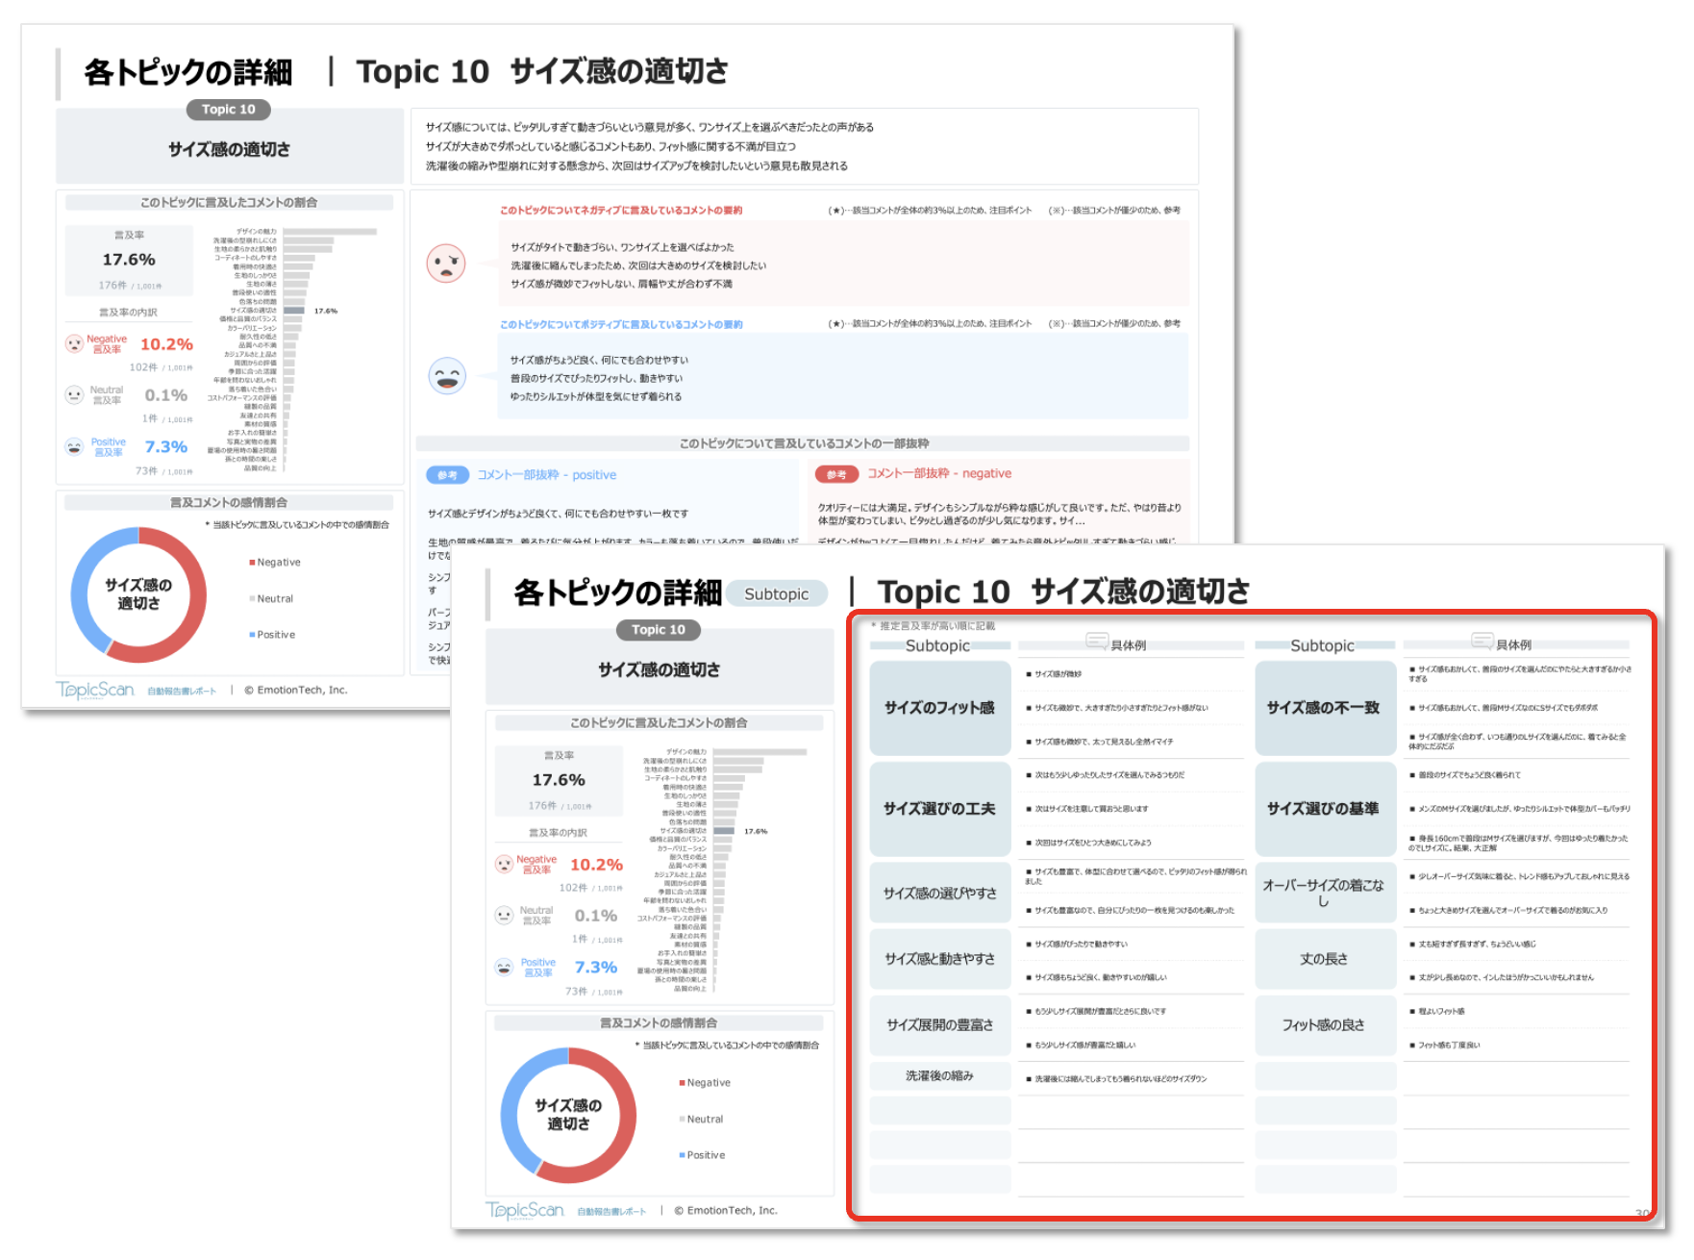Click the speech bubble icon by left 具体例 header
This screenshot has height=1260, width=1694.
[x=1096, y=642]
